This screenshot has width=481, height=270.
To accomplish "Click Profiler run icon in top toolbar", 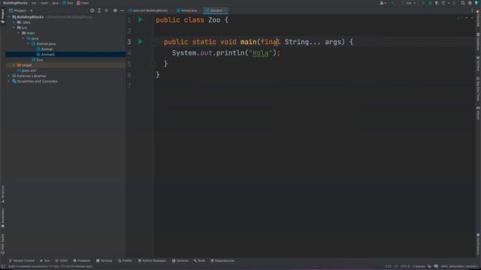I will [444, 3].
